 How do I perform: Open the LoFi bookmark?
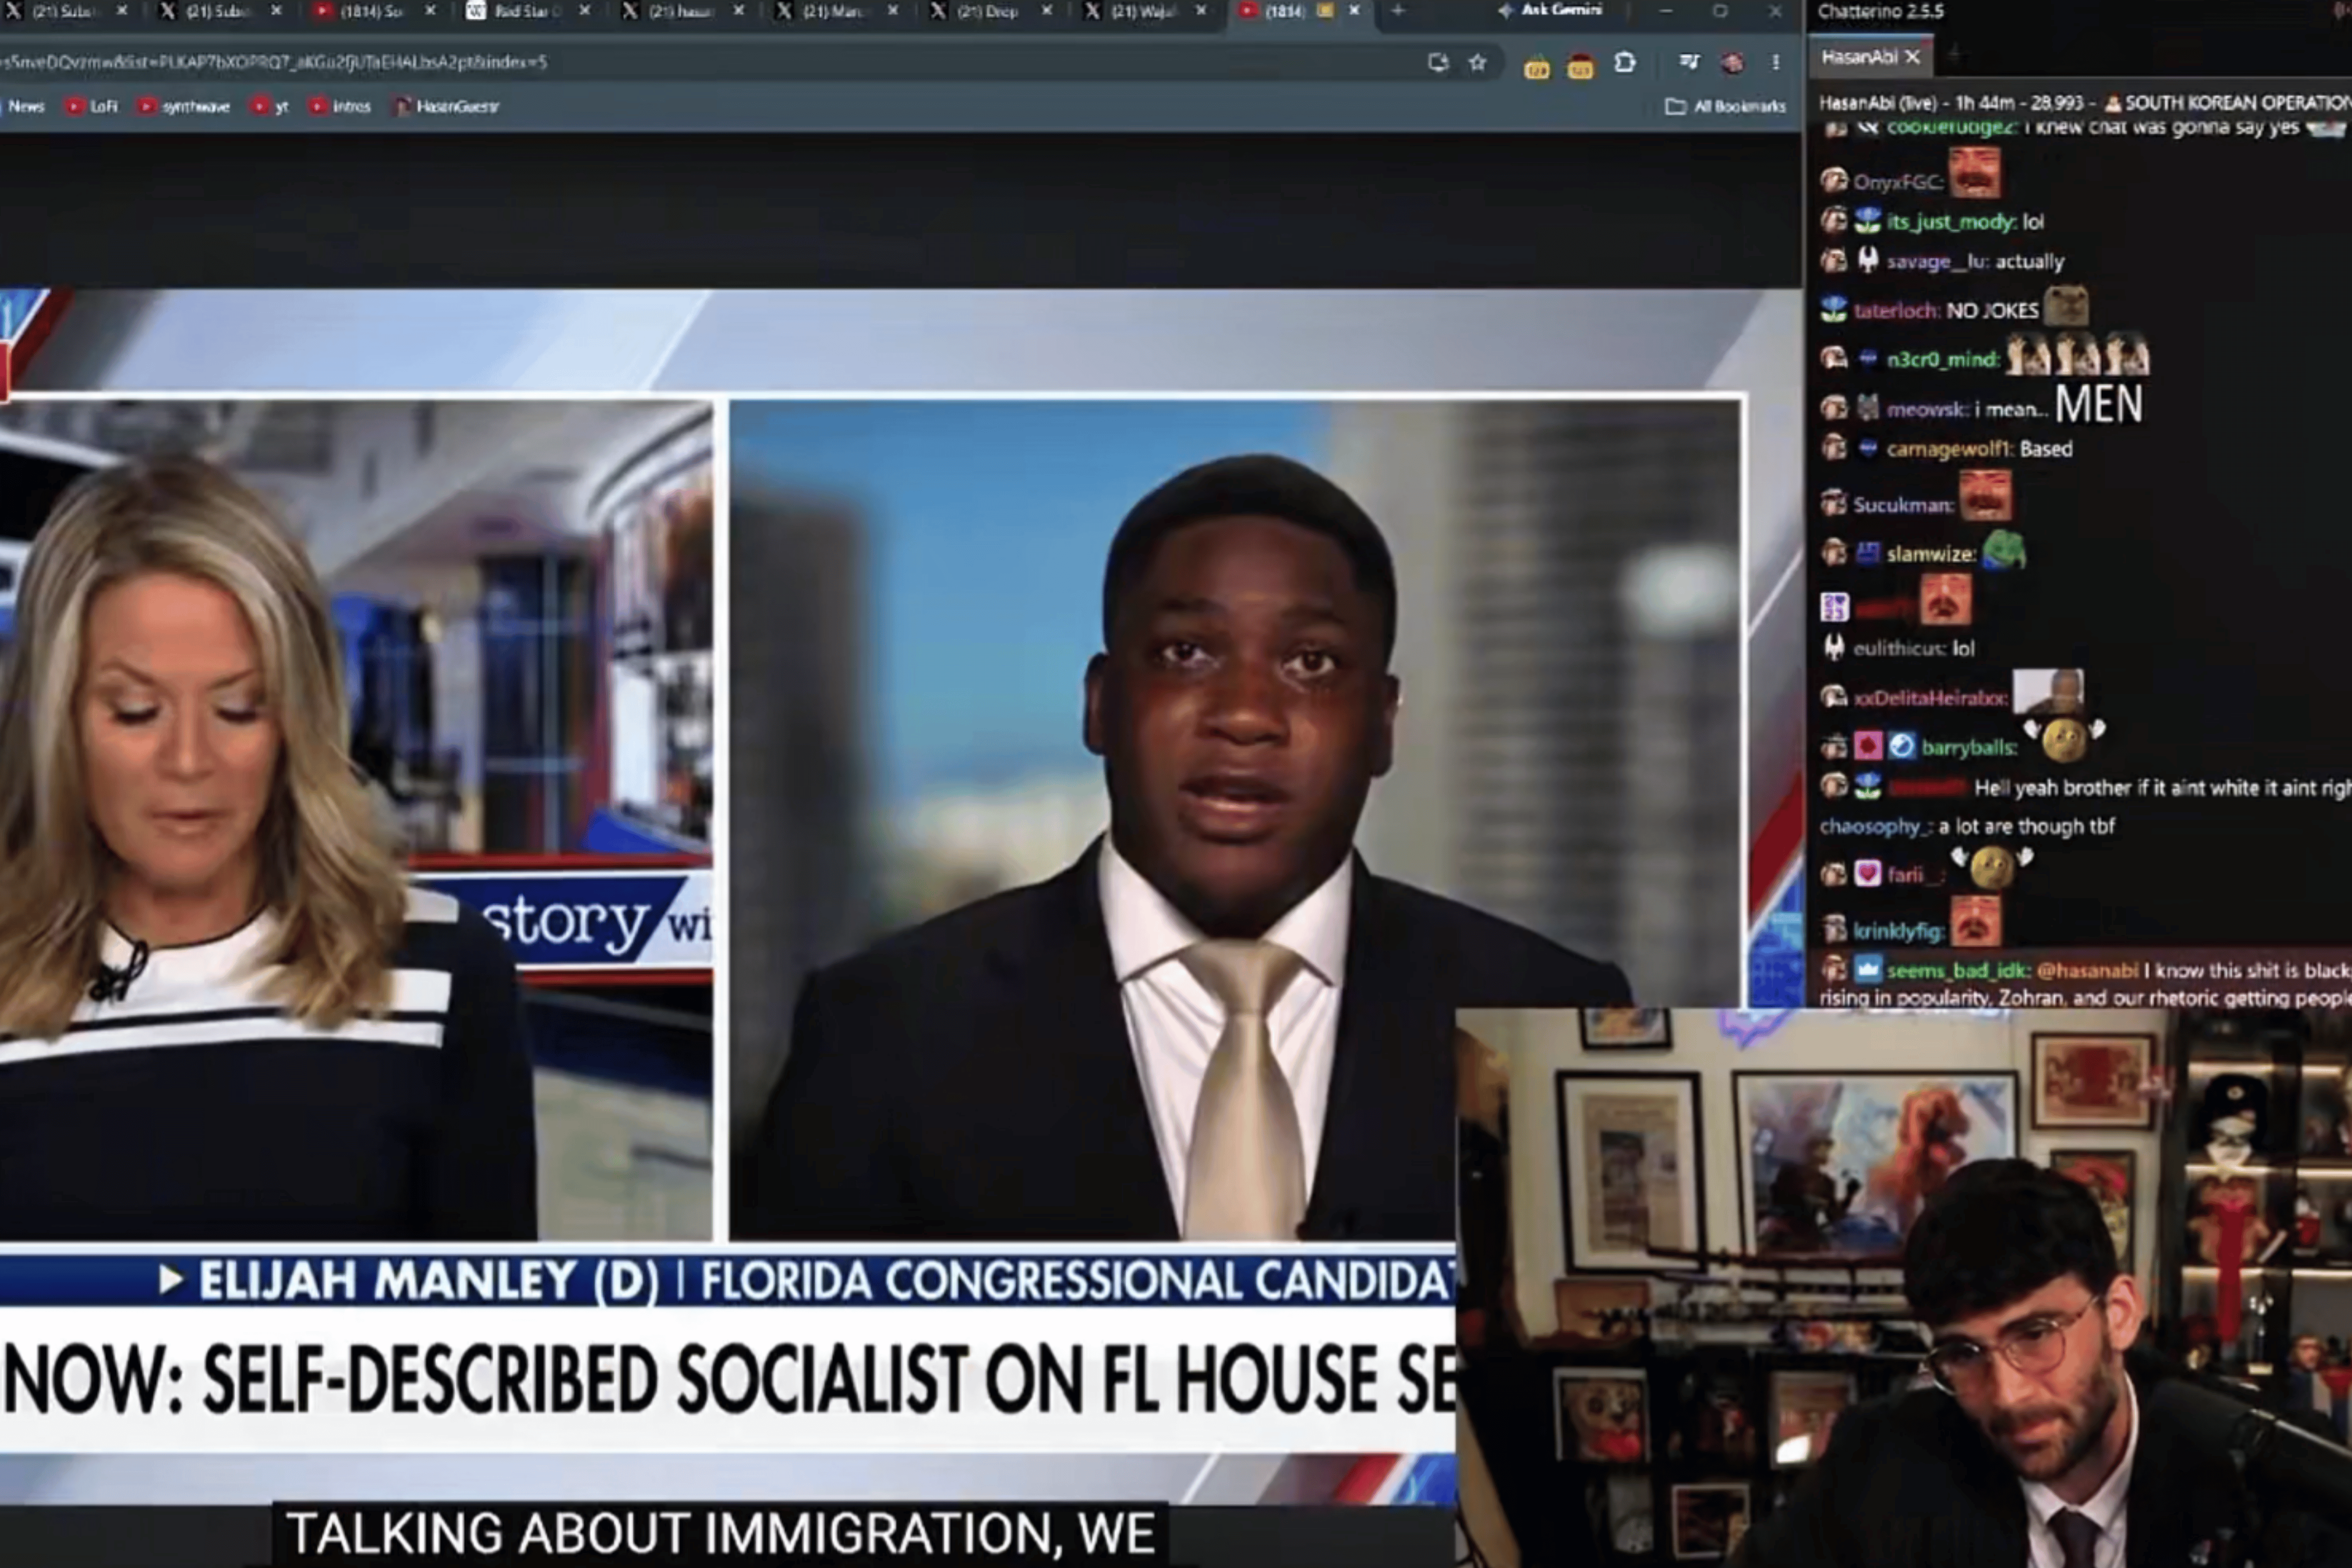(x=92, y=106)
